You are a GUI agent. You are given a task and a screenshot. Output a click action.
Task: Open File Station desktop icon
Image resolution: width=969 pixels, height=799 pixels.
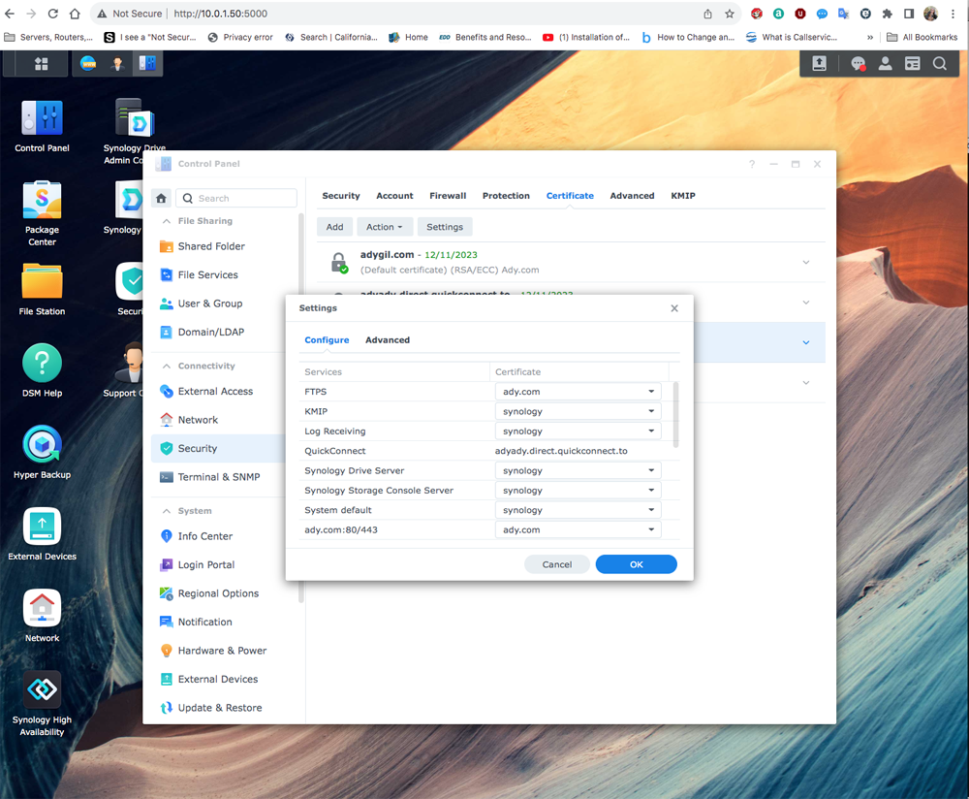[42, 282]
